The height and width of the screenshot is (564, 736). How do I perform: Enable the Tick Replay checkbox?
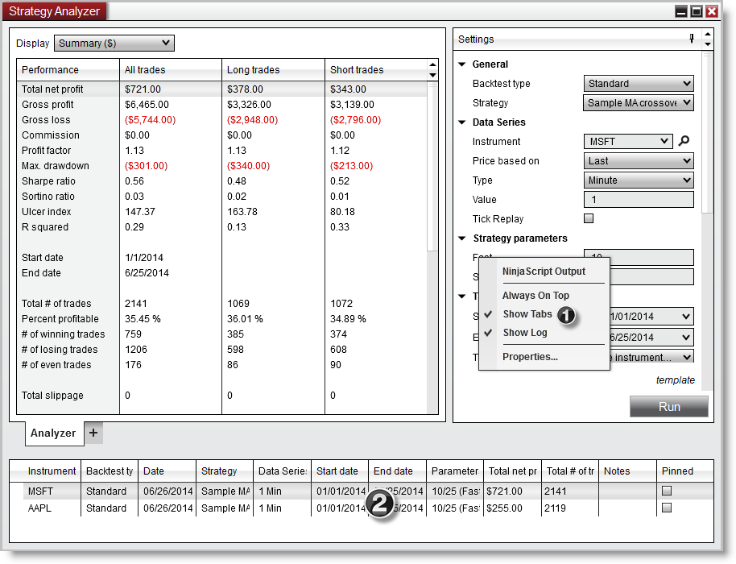(588, 218)
